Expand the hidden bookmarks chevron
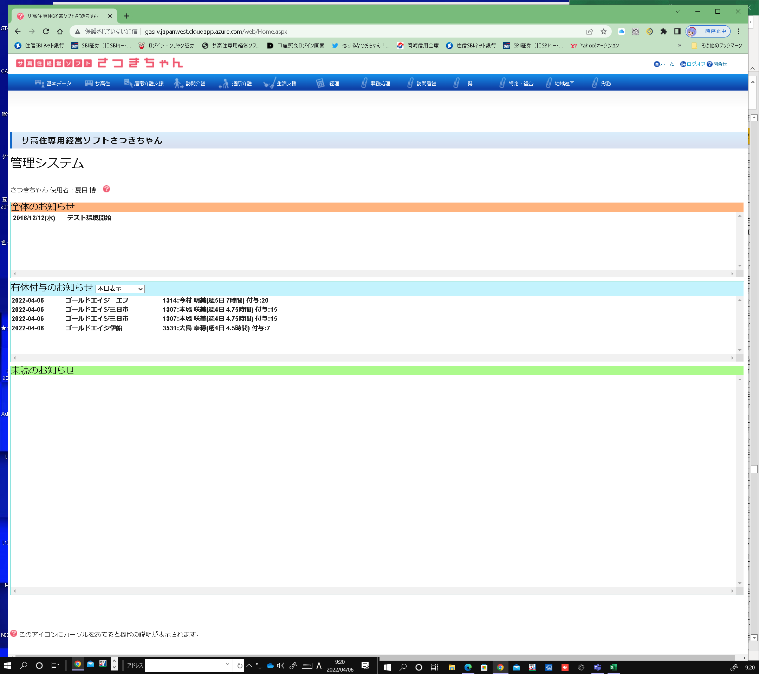Viewport: 759px width, 674px height. click(x=680, y=45)
